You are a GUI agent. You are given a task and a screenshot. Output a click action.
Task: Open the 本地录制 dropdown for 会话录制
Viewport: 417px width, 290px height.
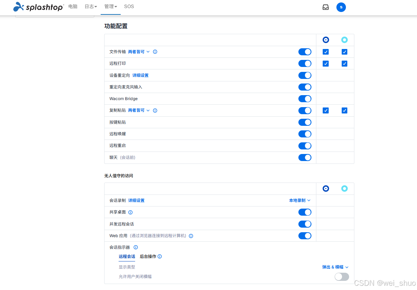click(x=300, y=200)
